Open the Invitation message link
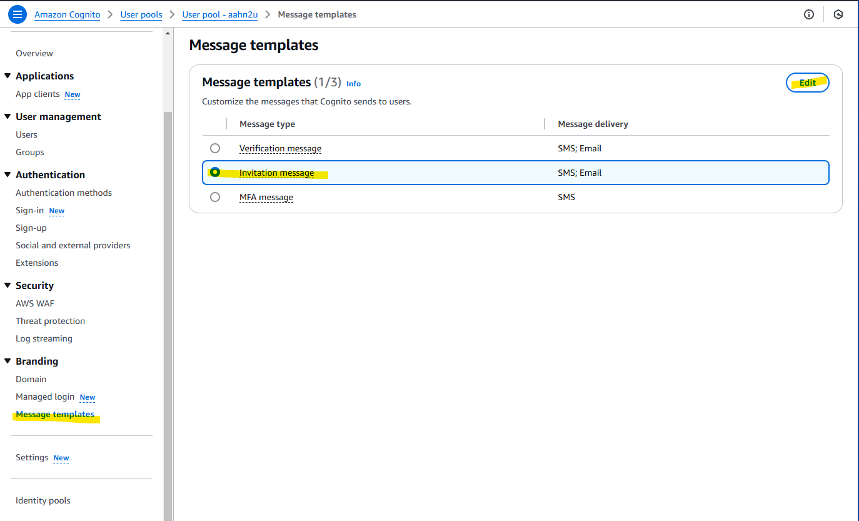This screenshot has height=521, width=859. (x=276, y=173)
